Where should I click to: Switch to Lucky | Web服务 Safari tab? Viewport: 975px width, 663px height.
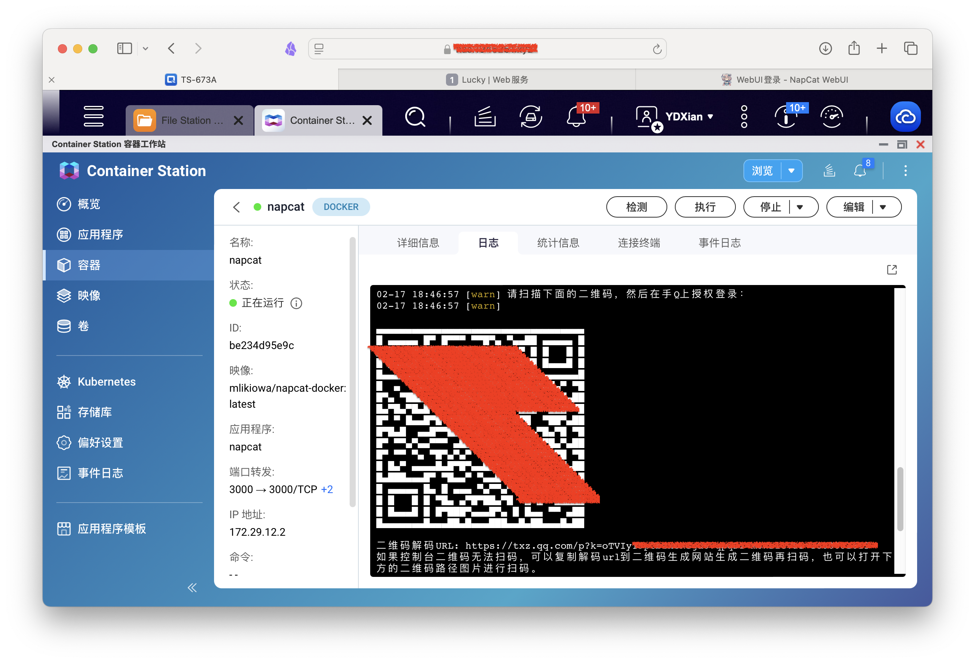[x=487, y=79]
